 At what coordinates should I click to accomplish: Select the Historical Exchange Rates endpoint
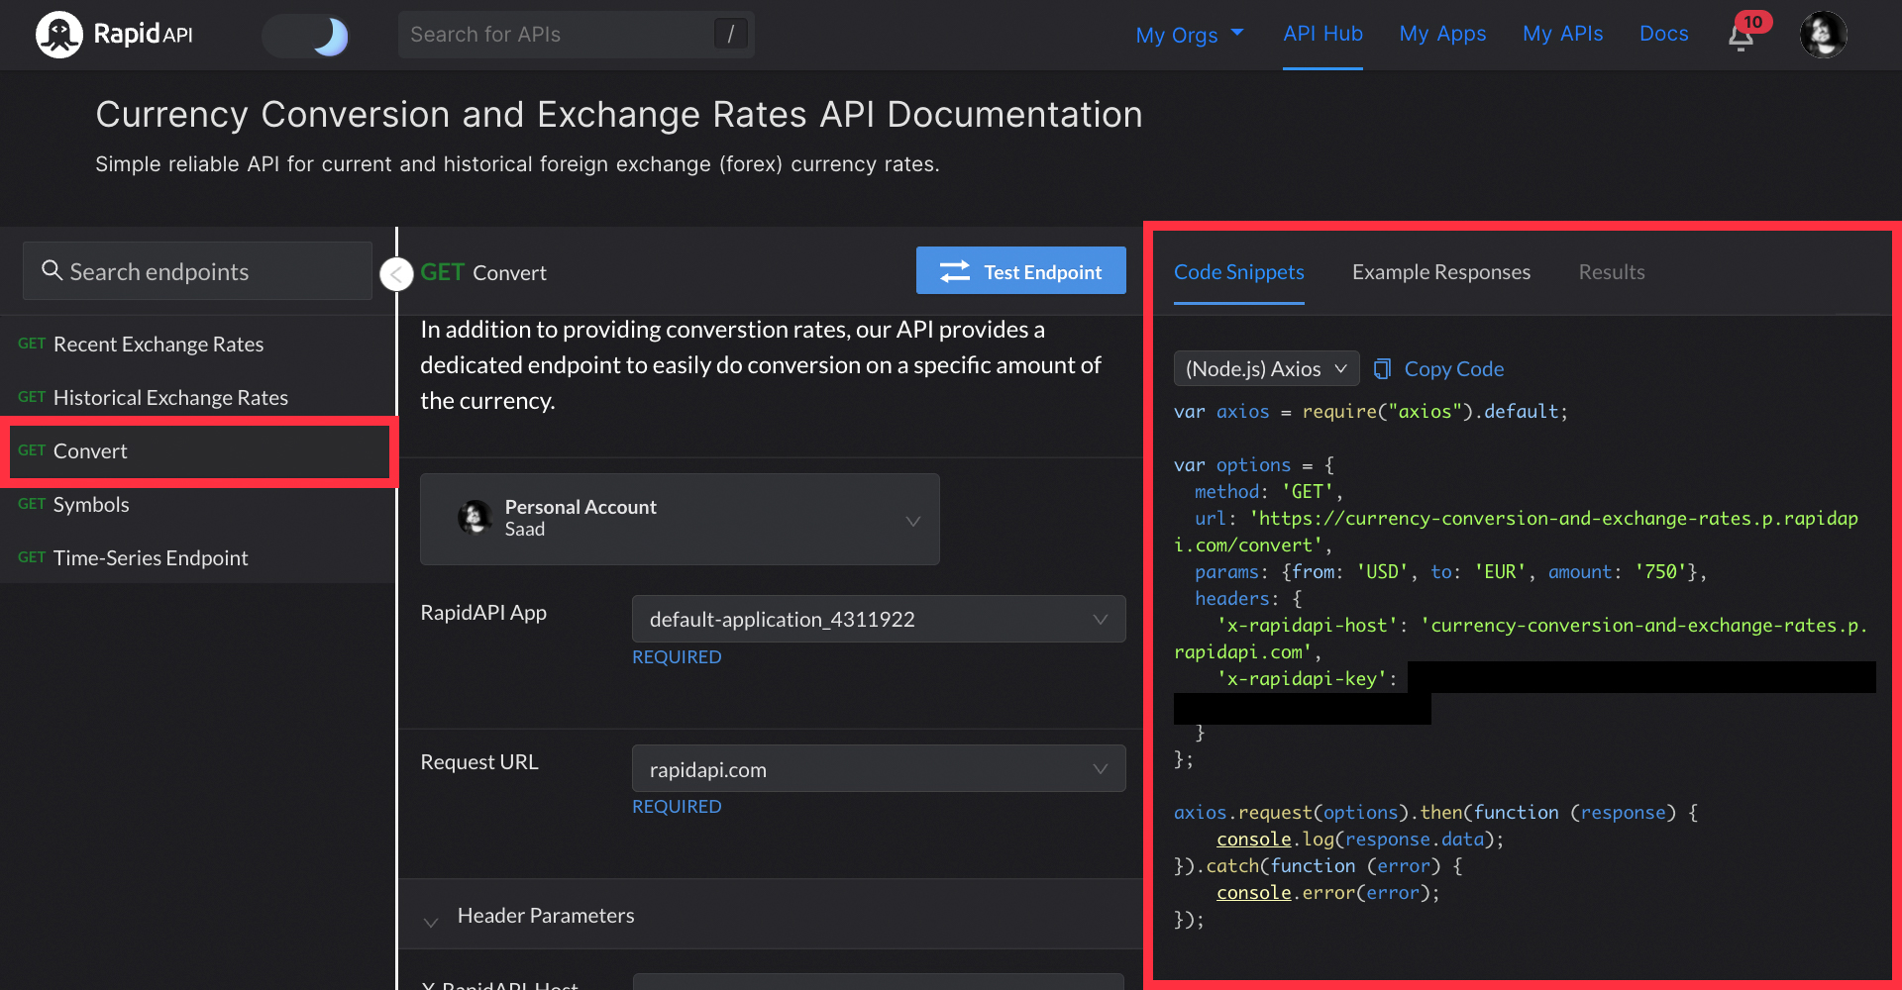[x=197, y=397]
